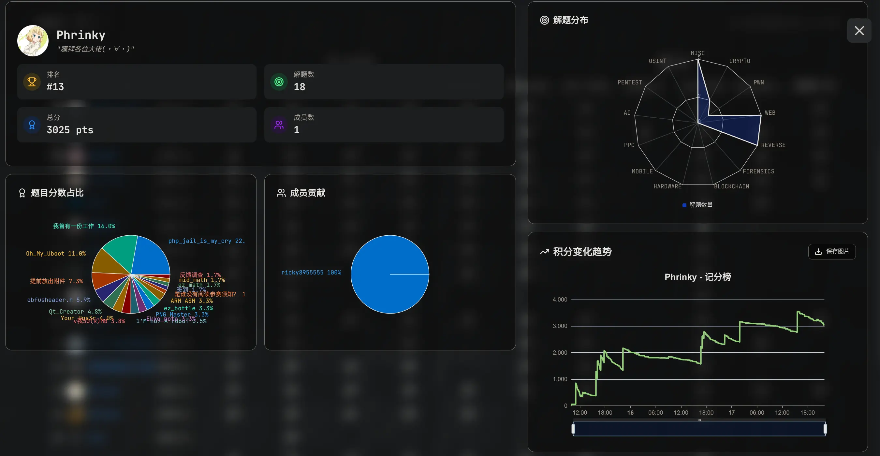
Task: Toggle the 解题数量 legend on radar chart
Action: point(697,205)
